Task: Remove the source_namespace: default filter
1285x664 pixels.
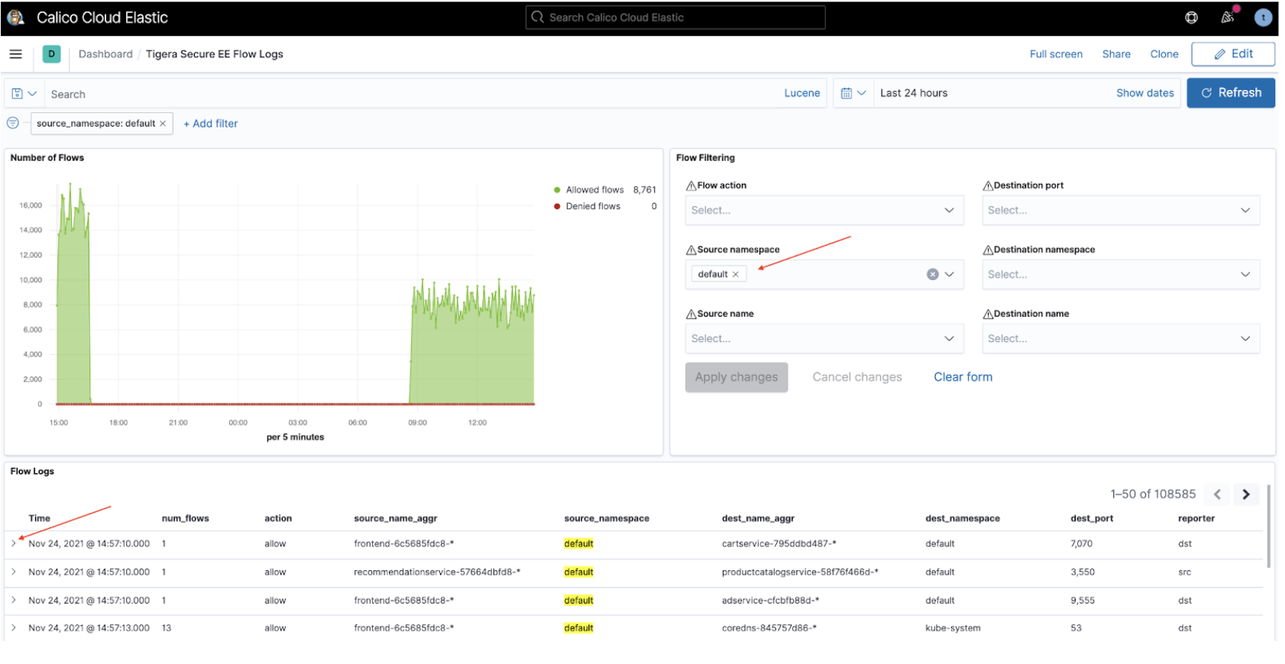Action: coord(163,124)
